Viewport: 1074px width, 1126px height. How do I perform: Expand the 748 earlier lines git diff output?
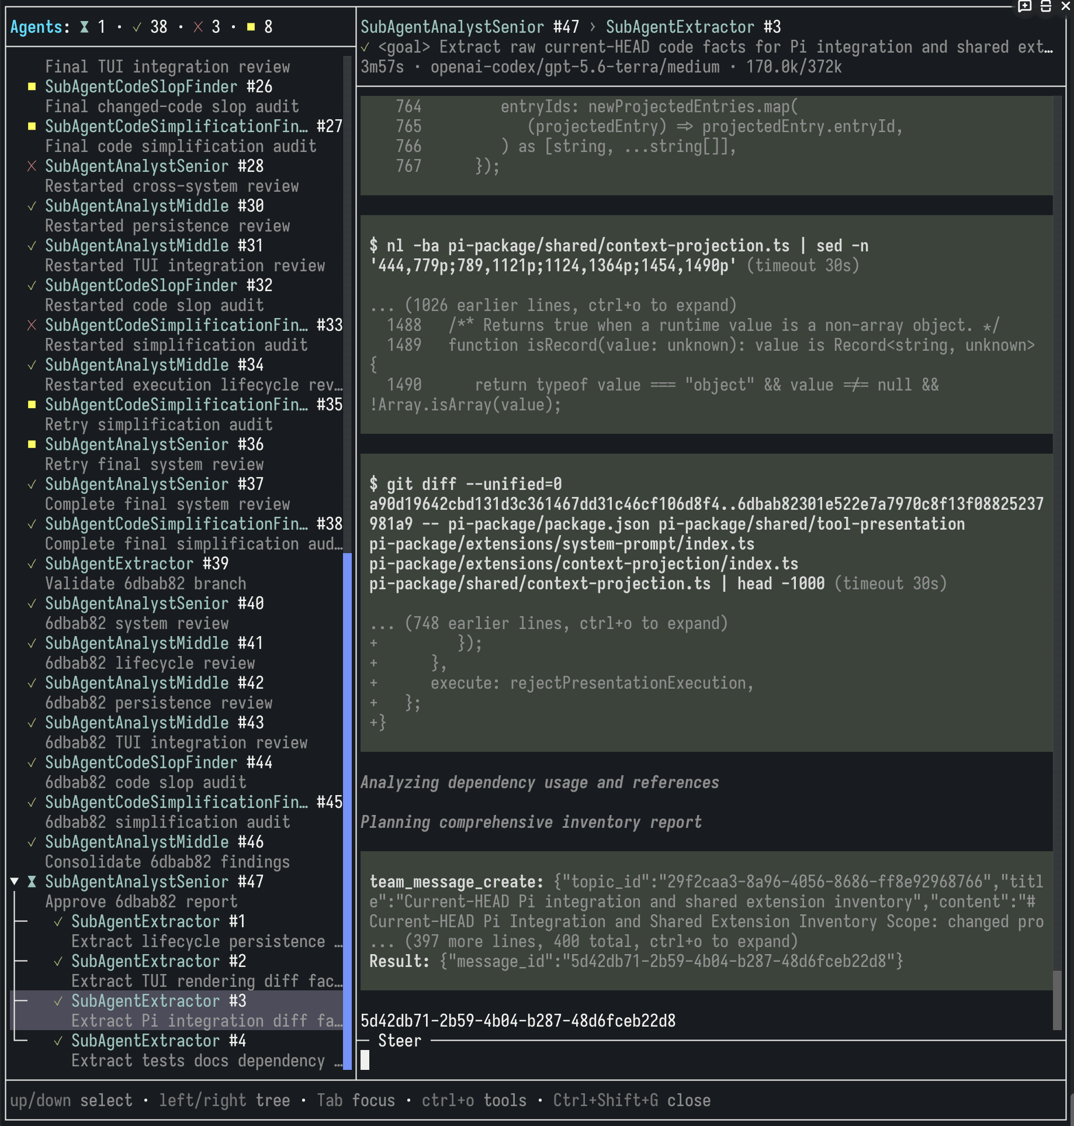(549, 623)
